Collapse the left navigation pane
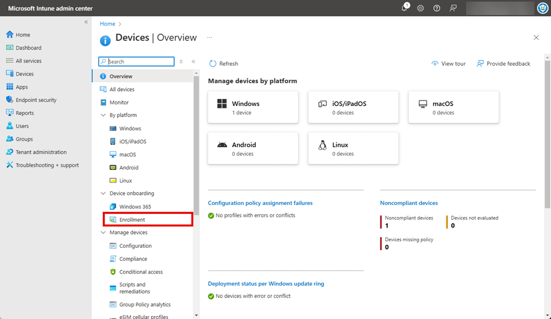 (86, 22)
